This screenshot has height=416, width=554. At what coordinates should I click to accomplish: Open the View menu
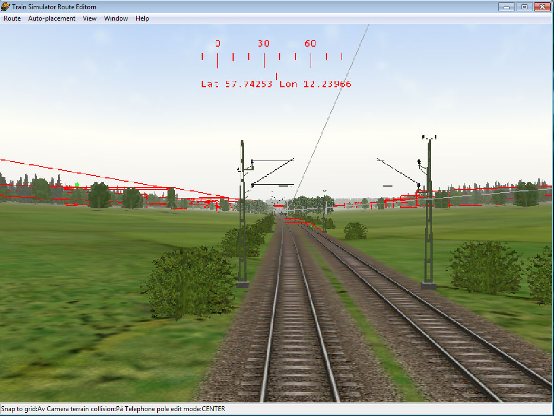click(x=89, y=18)
